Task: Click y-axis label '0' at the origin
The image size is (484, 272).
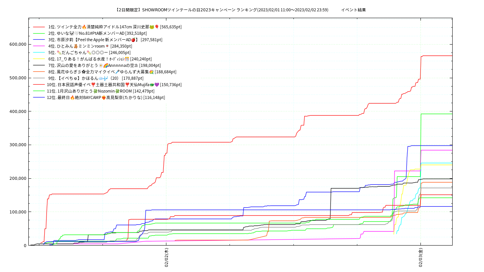Action: pyautogui.click(x=25, y=246)
